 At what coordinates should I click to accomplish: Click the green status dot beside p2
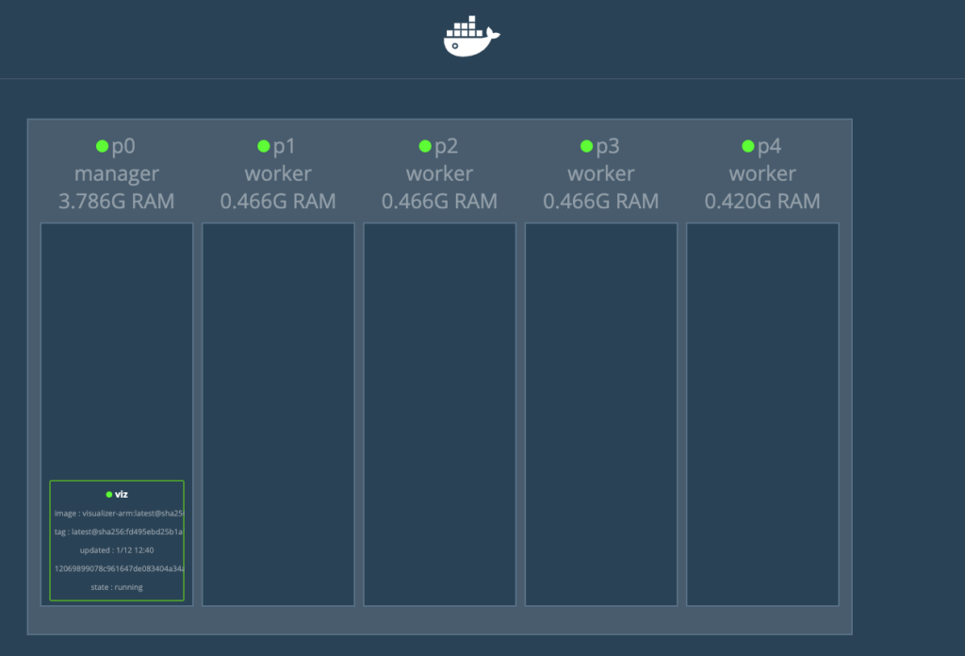tap(425, 146)
